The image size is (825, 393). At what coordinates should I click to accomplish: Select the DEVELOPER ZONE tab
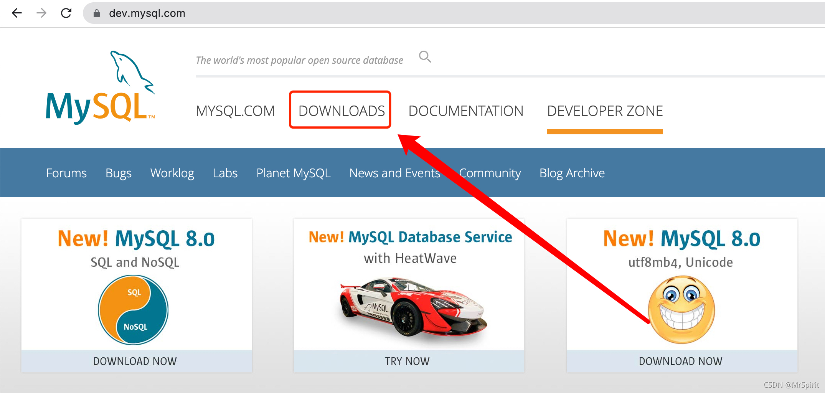pos(605,111)
